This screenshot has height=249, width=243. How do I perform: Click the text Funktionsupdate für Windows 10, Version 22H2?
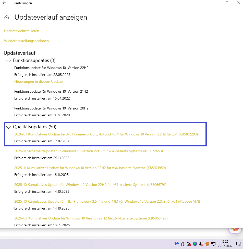pos(52,68)
